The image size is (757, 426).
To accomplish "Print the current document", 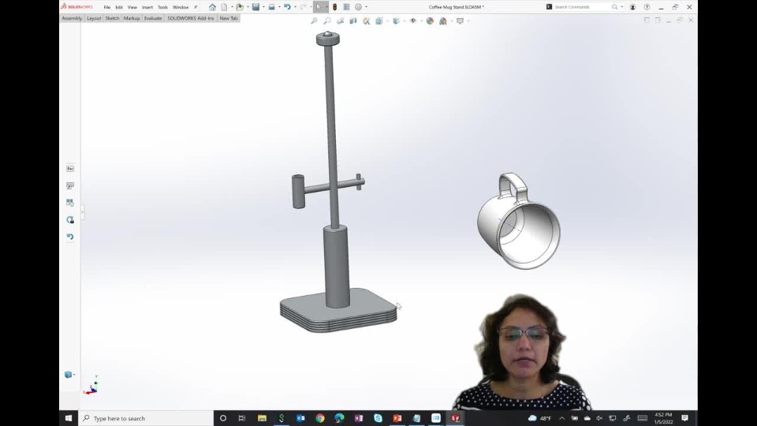I will [271, 7].
